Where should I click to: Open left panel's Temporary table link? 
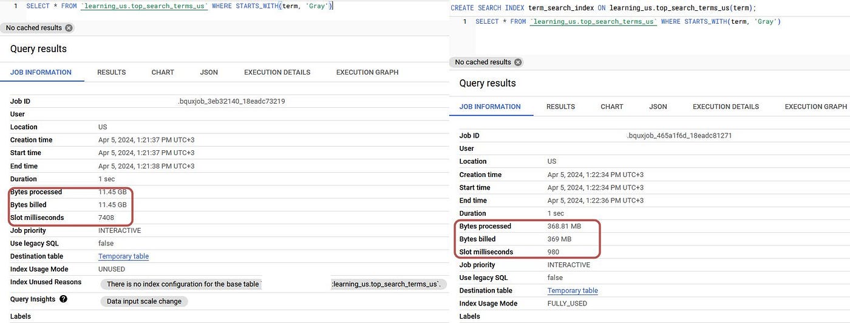[123, 256]
